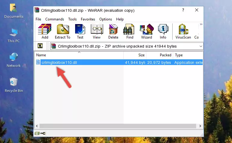232x143 pixels.
Task: Click the key password icon in the status bar
Action: (43, 133)
